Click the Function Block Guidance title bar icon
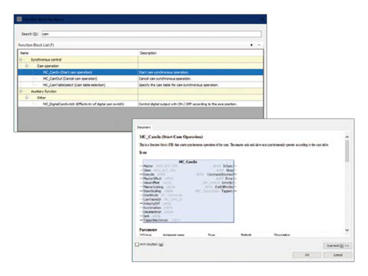 [x=19, y=19]
